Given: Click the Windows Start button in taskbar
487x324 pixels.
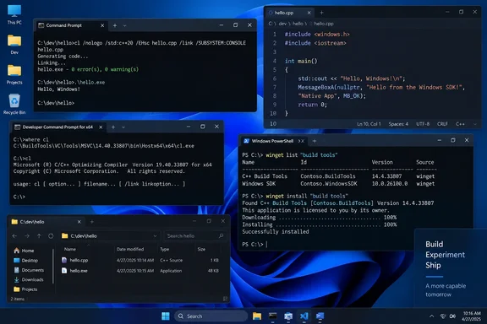Looking at the screenshot, I should point(166,316).
